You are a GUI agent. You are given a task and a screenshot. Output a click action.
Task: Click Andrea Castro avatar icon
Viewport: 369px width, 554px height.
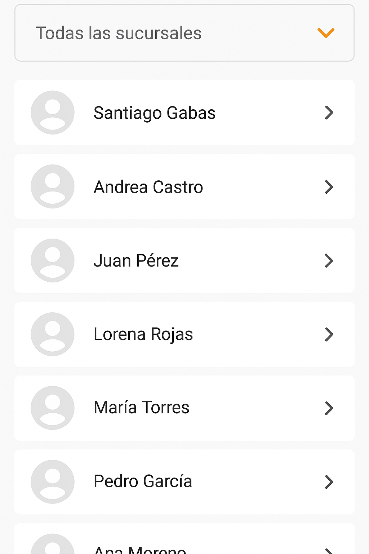(53, 186)
